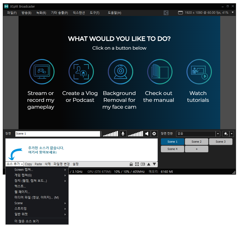Click the 삭제 button
The image size is (239, 228).
47,164
